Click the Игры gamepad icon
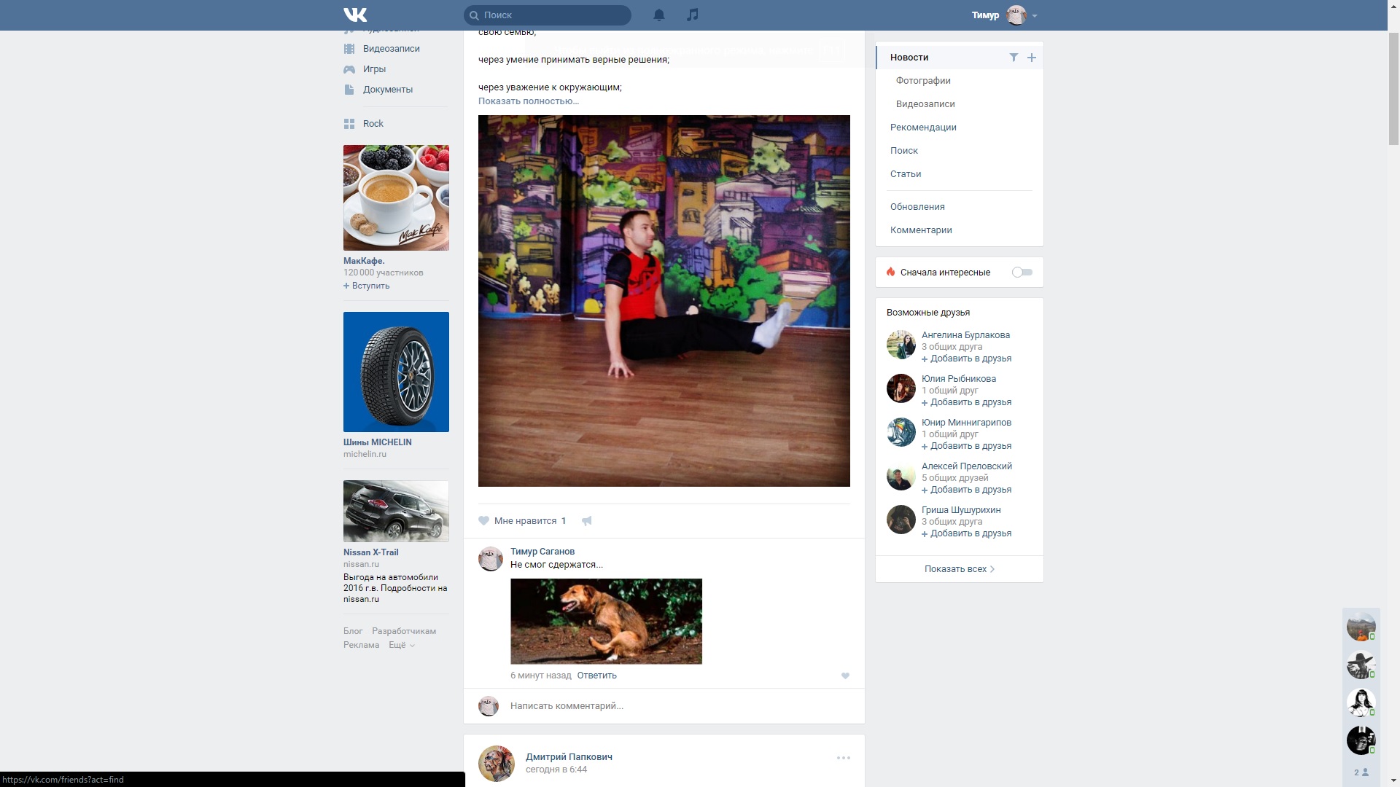Viewport: 1400px width, 787px height. [349, 69]
